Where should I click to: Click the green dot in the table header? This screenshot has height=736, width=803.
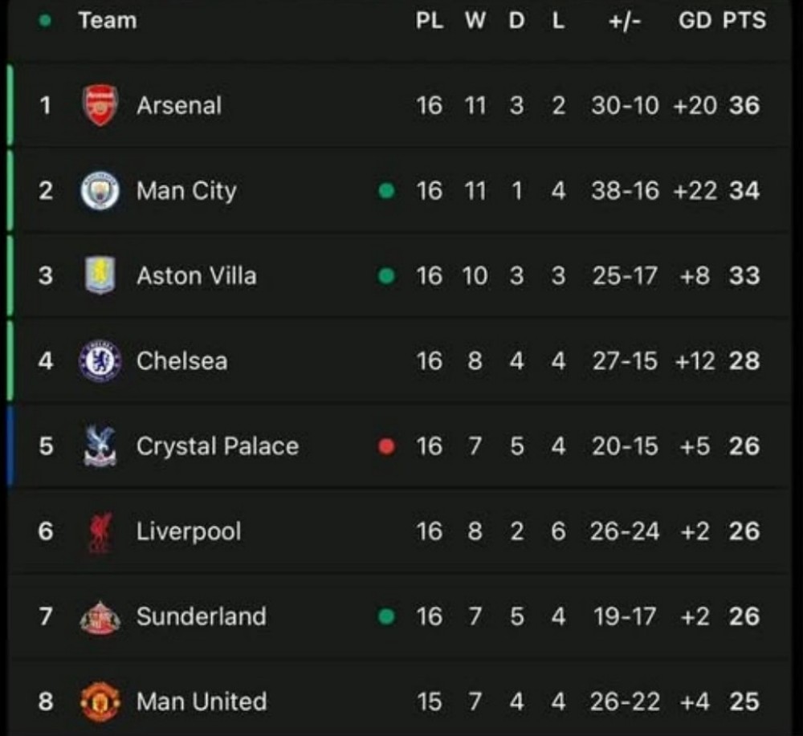click(46, 22)
